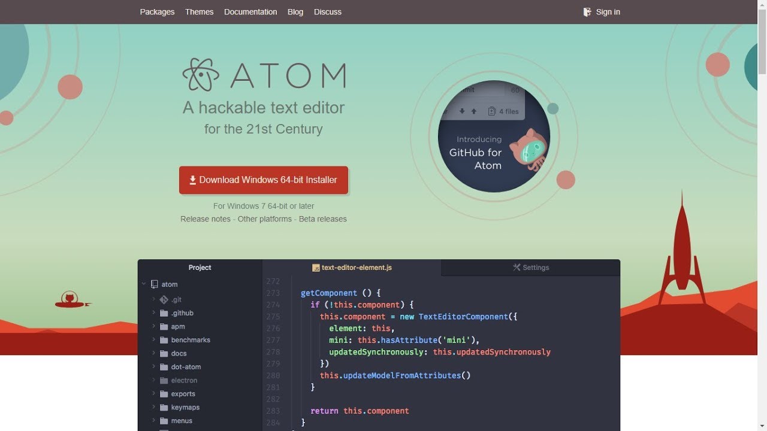The image size is (767, 431).
Task: Go to Documentation
Action: tap(250, 12)
